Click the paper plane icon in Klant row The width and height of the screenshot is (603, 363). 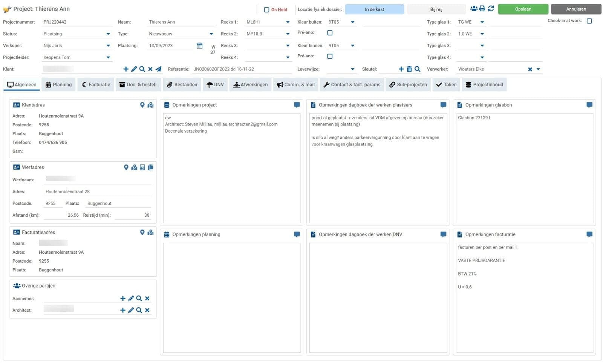(x=158, y=69)
